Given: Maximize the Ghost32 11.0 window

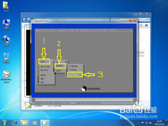Looking at the screenshot, I should pos(127,20).
